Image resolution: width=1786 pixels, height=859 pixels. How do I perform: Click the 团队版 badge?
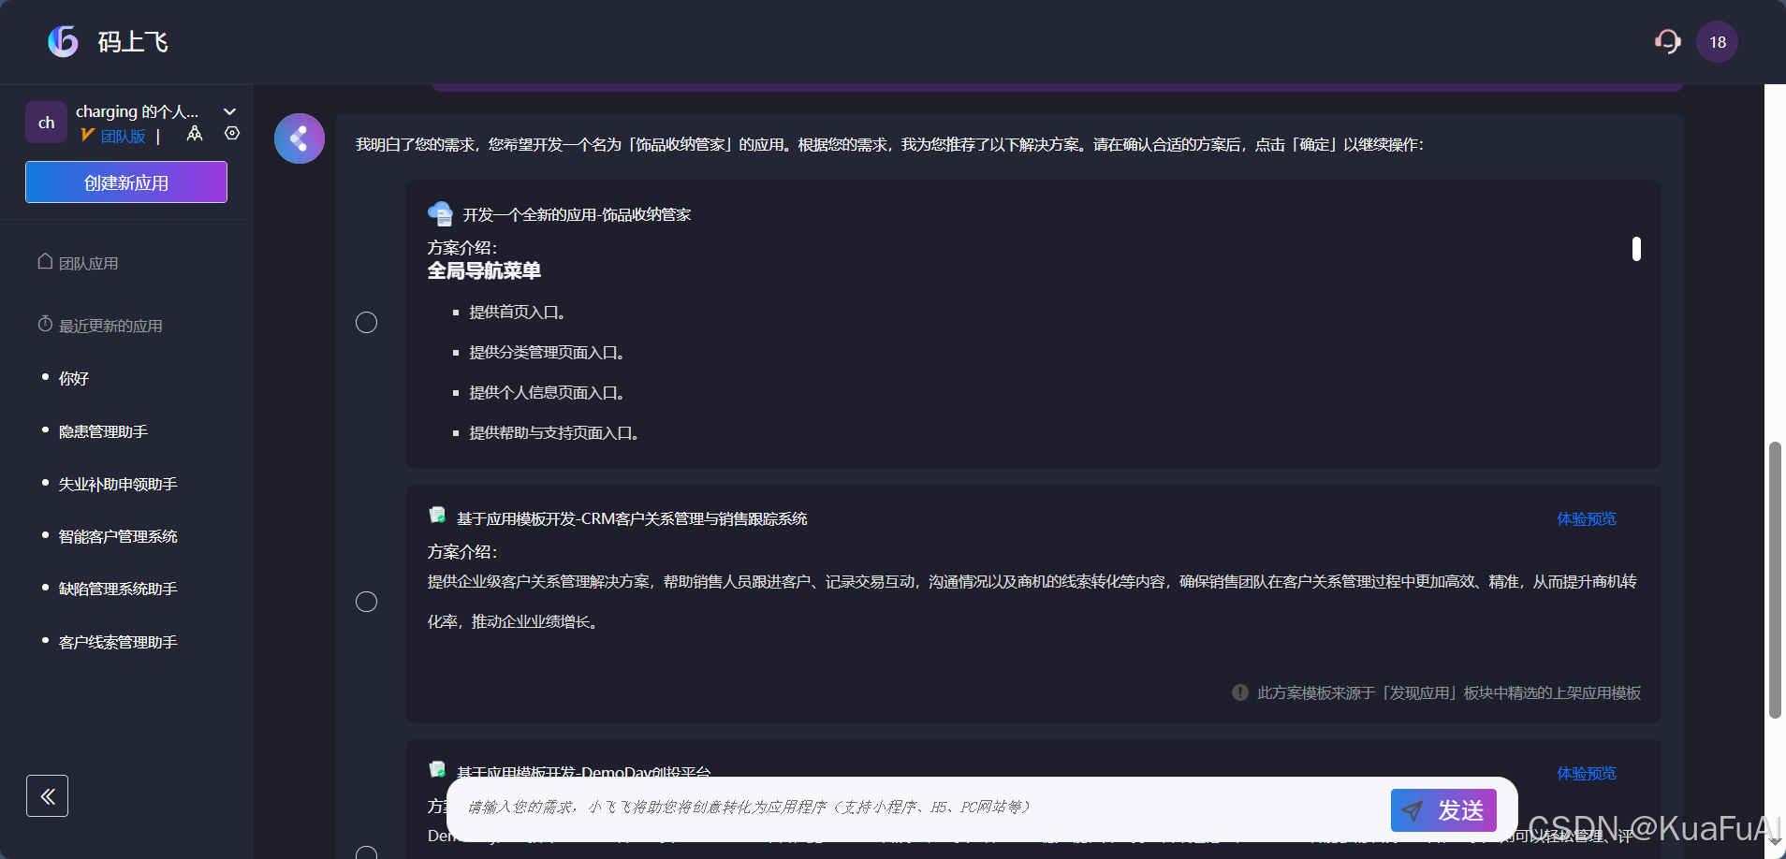coord(114,136)
